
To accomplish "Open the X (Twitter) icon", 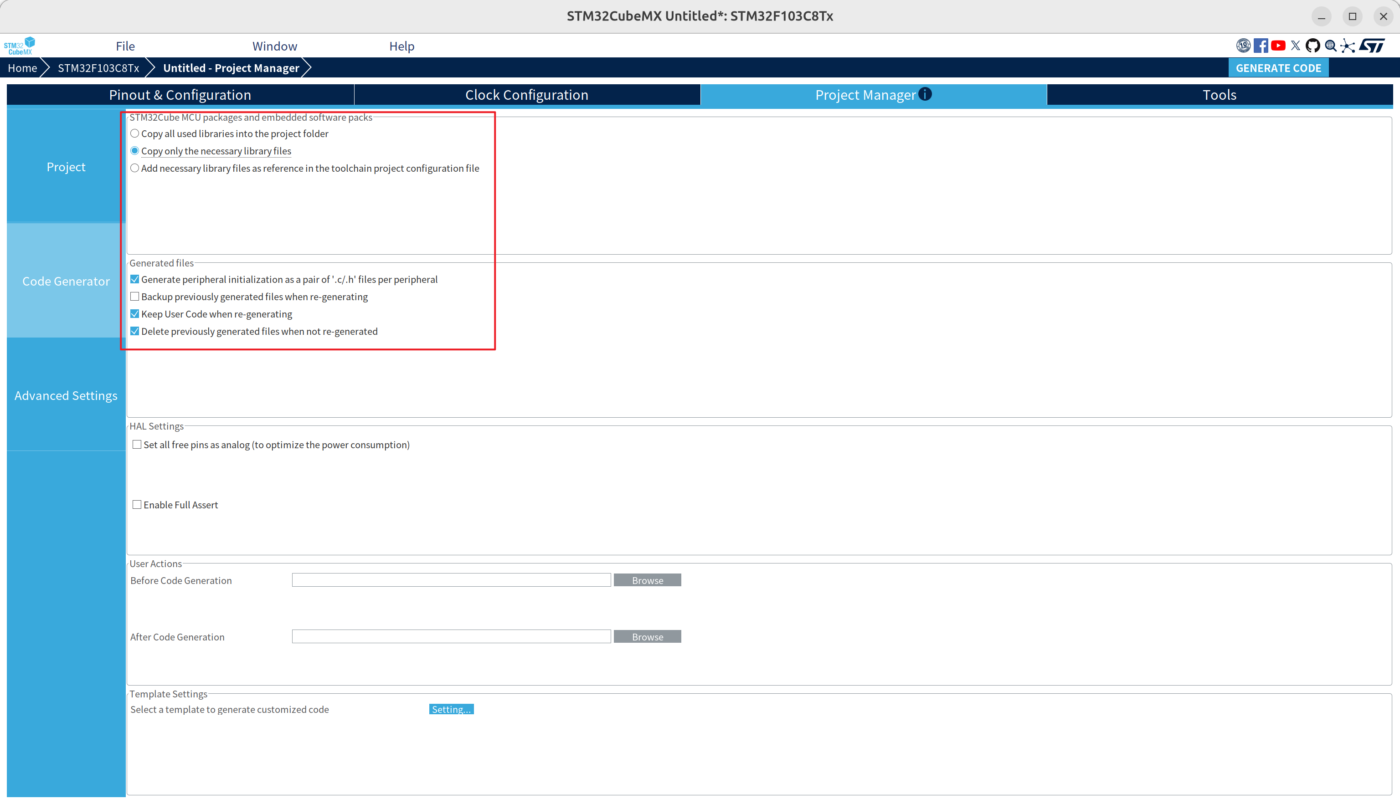I will point(1296,46).
